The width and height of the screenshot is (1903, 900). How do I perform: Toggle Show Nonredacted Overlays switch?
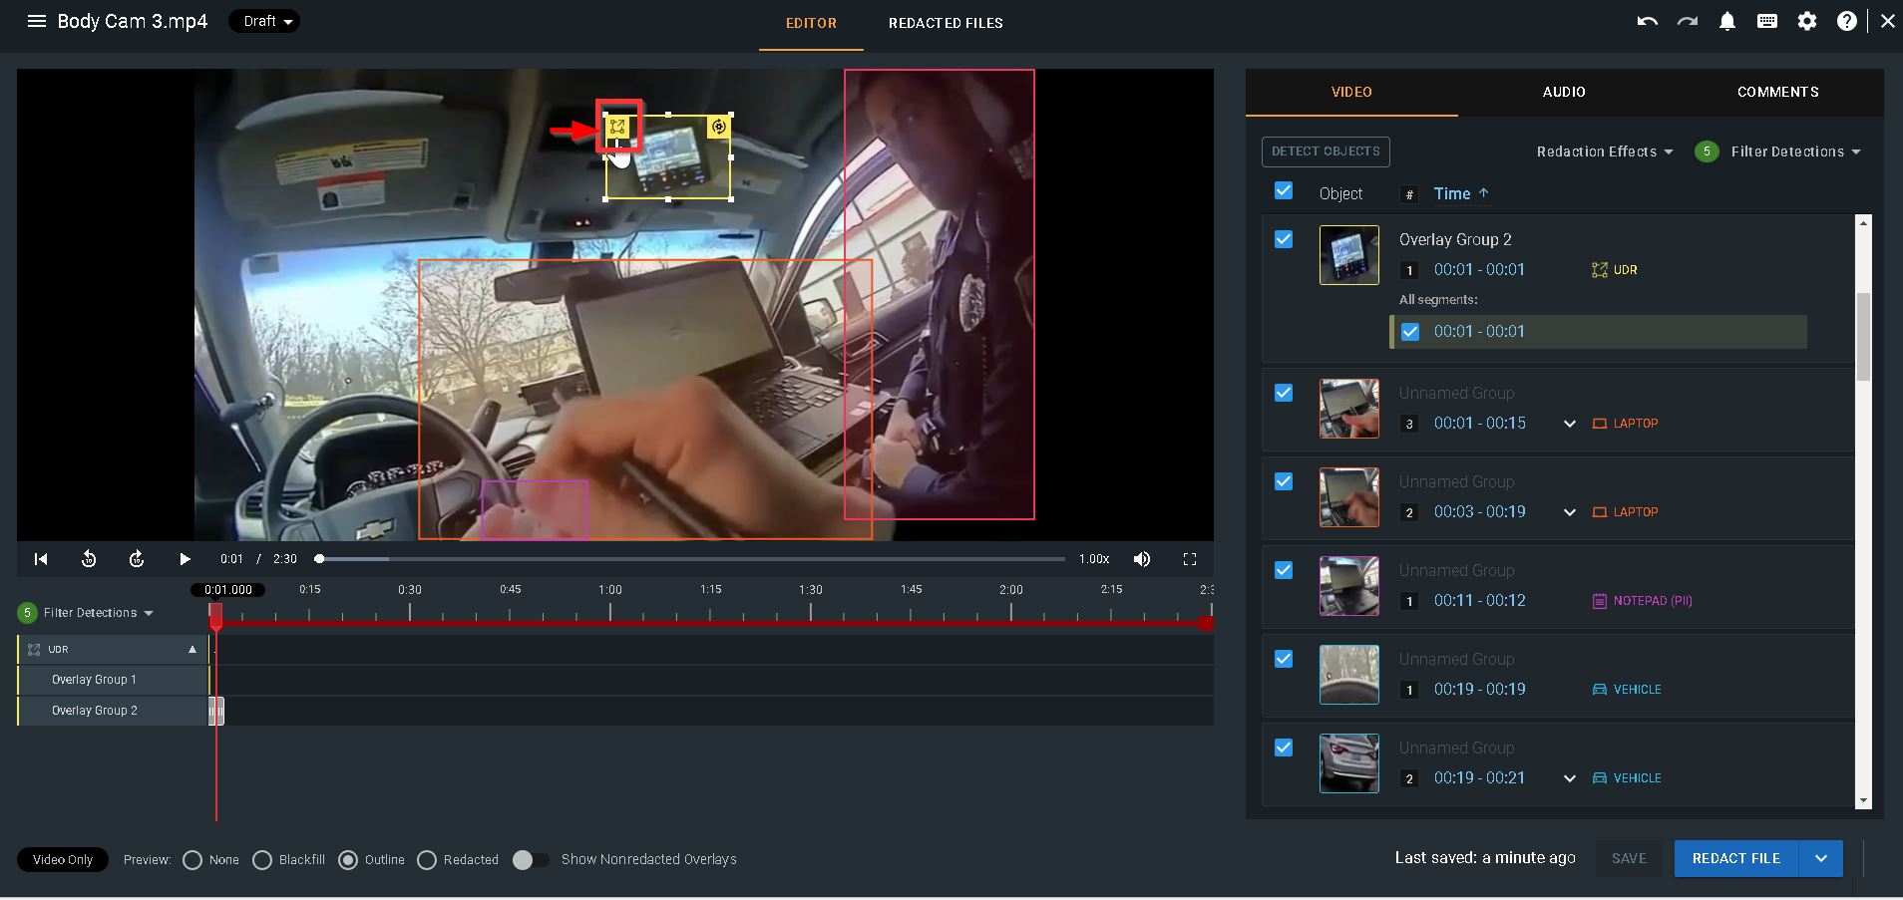tap(530, 860)
